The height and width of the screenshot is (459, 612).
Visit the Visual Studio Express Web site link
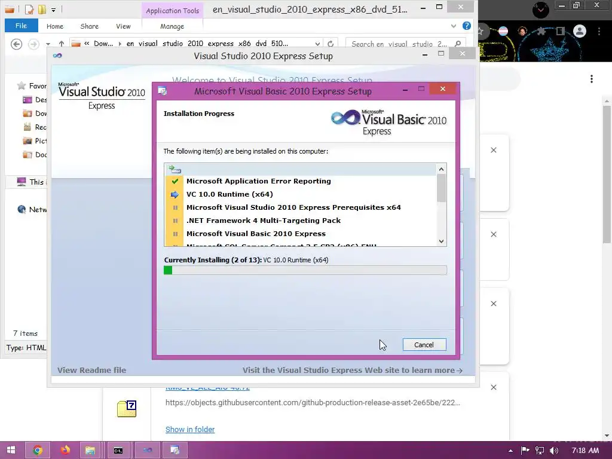tap(353, 371)
